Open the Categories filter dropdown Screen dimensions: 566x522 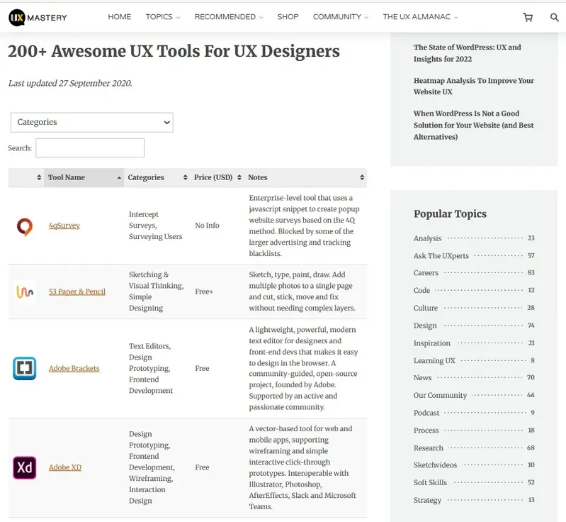click(x=91, y=122)
